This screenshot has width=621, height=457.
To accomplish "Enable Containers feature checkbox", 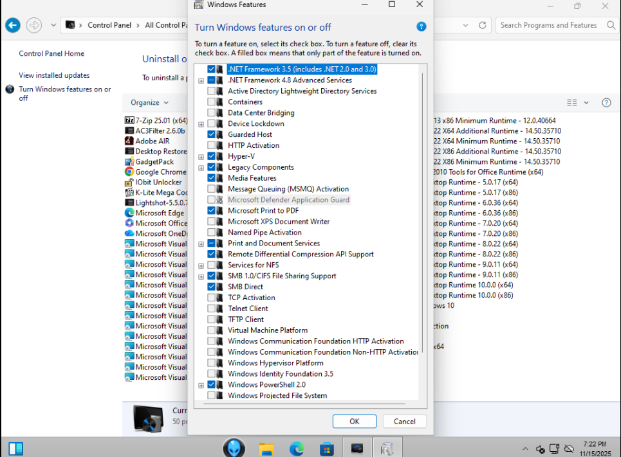I will [x=211, y=102].
